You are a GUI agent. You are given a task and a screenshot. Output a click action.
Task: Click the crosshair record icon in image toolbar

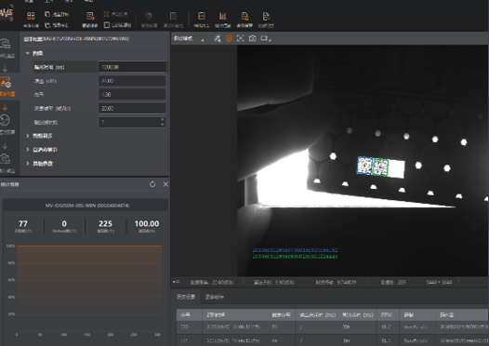(229, 38)
